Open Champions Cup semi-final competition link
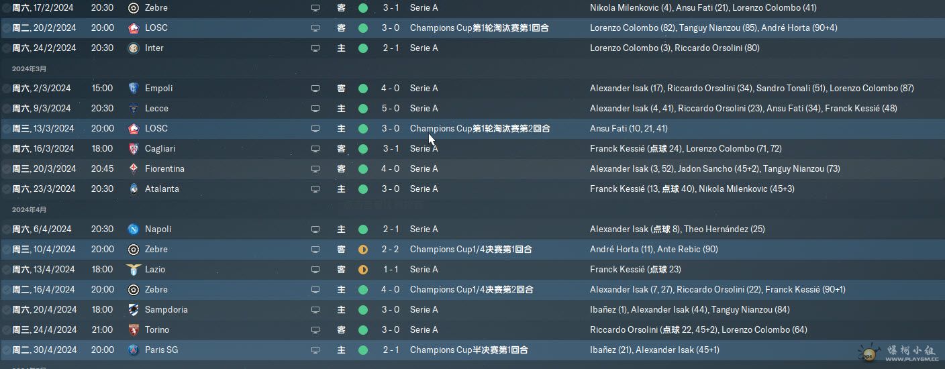Image resolution: width=945 pixels, height=369 pixels. tap(468, 350)
